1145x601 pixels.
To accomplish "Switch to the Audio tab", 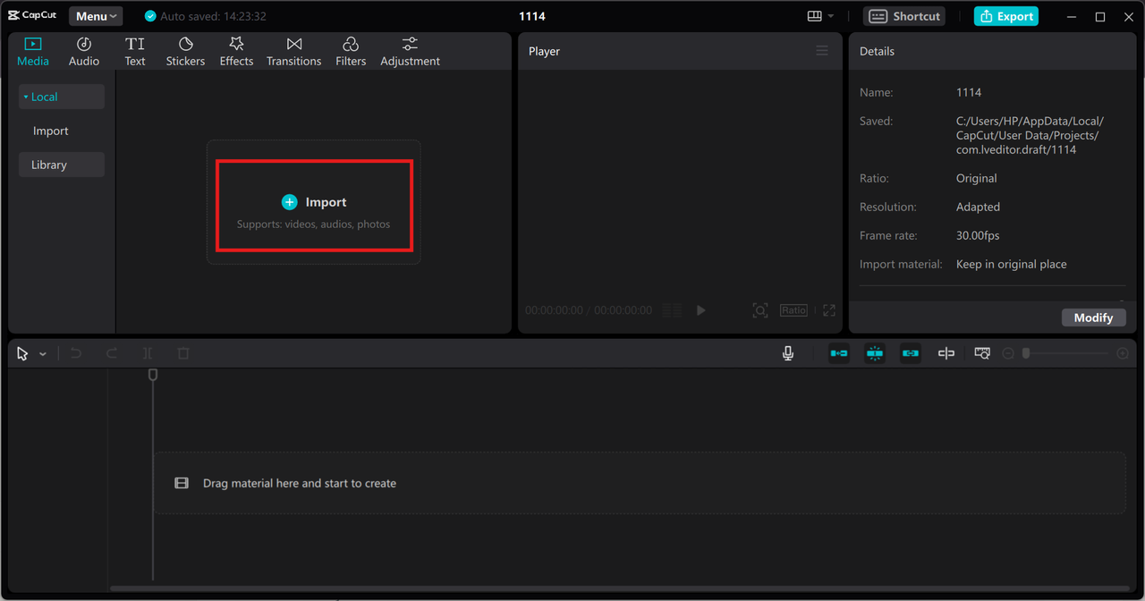I will (x=84, y=52).
